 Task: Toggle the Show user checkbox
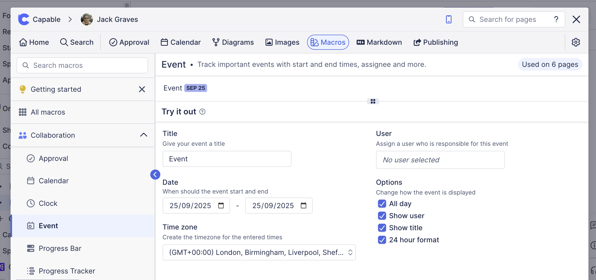(382, 216)
